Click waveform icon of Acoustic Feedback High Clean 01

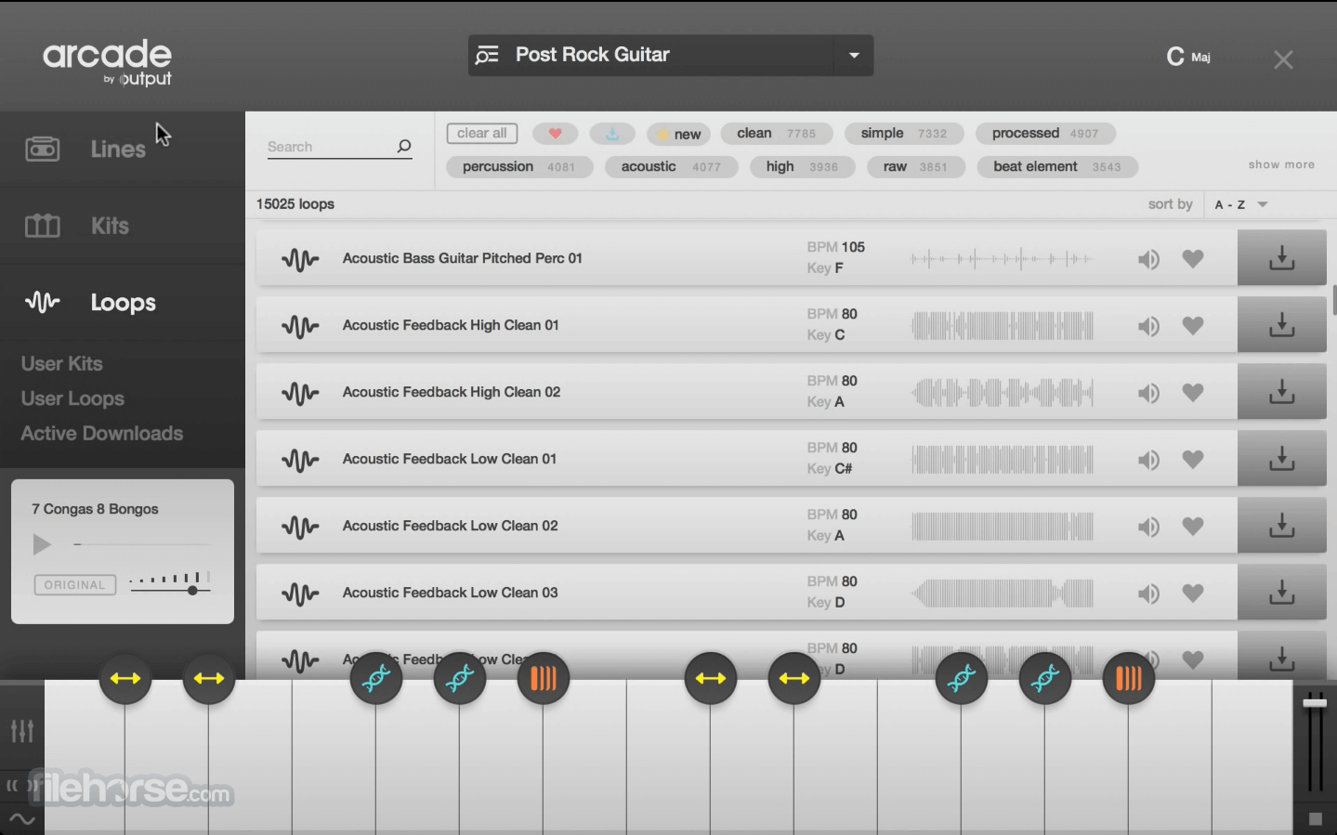[300, 326]
